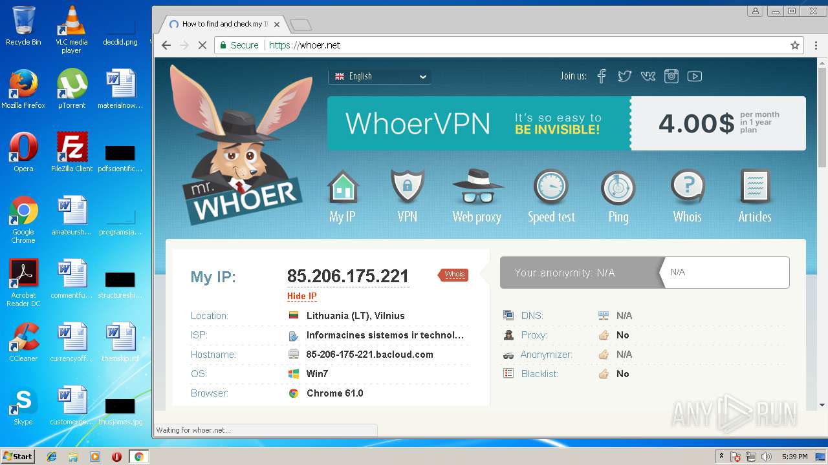
Task: Open the English language dropdown
Action: [380, 76]
